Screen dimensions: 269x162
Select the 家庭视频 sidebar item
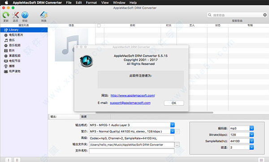(x=24, y=56)
